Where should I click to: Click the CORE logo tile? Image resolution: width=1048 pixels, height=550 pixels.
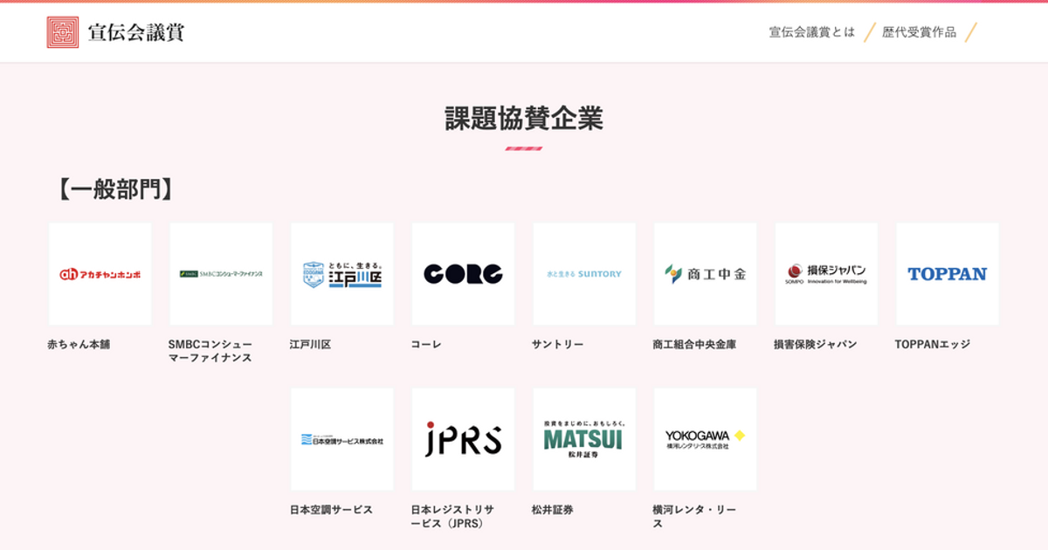point(463,274)
